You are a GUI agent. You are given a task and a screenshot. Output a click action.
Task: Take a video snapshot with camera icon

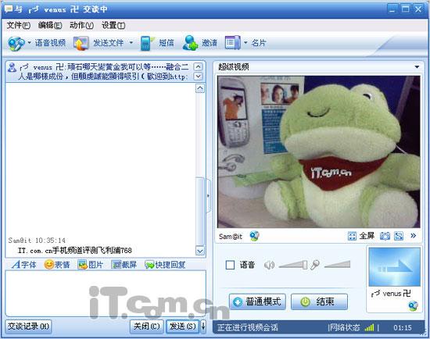click(385, 236)
